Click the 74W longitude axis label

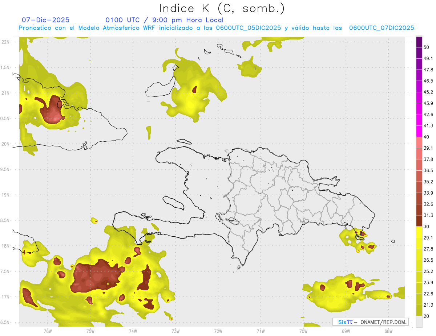point(133,331)
